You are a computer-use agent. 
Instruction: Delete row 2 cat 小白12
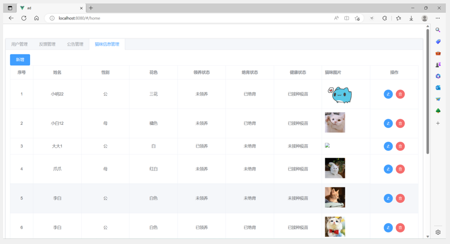pos(400,124)
